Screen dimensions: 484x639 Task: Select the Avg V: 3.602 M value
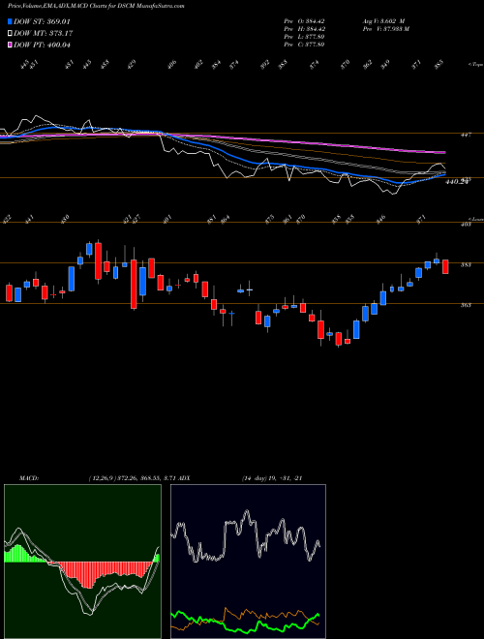tap(383, 21)
